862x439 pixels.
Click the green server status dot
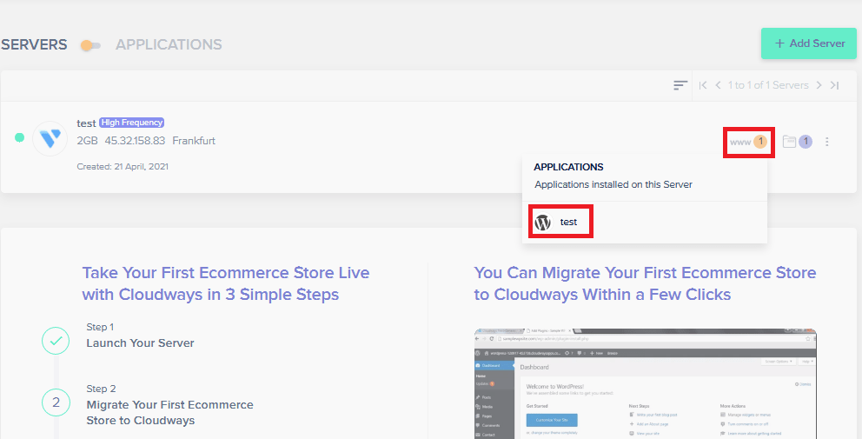(x=19, y=137)
